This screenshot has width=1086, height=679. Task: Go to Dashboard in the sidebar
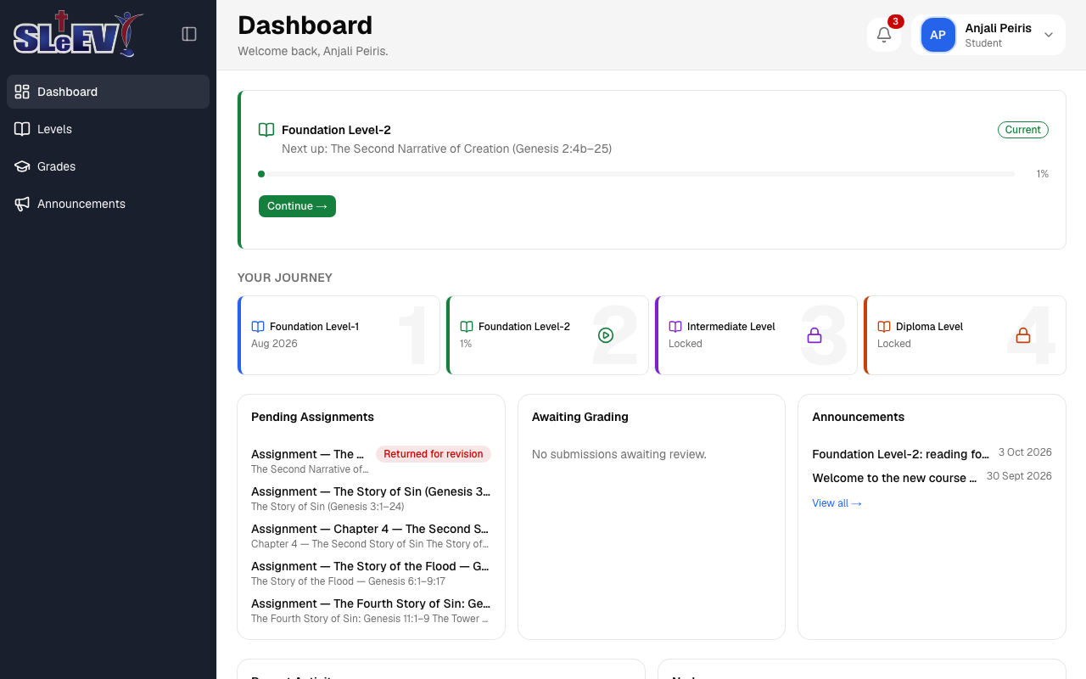pos(108,92)
